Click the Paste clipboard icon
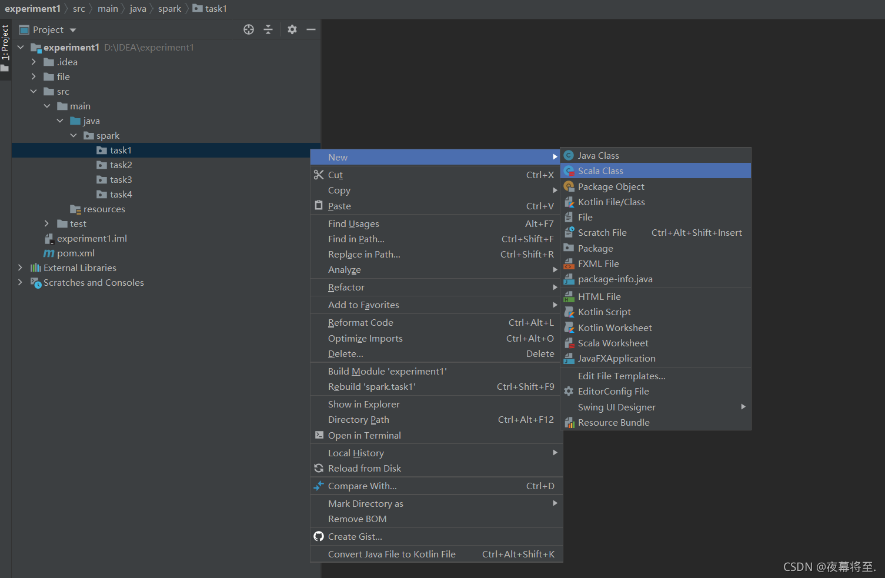This screenshot has height=578, width=885. tap(319, 205)
